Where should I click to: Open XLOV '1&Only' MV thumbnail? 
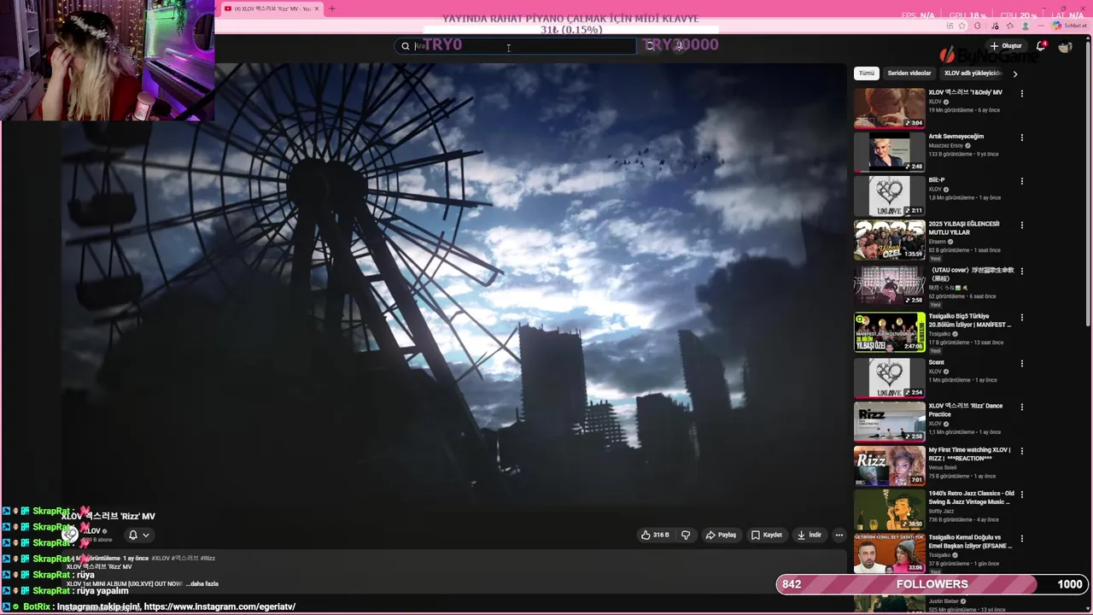click(889, 108)
